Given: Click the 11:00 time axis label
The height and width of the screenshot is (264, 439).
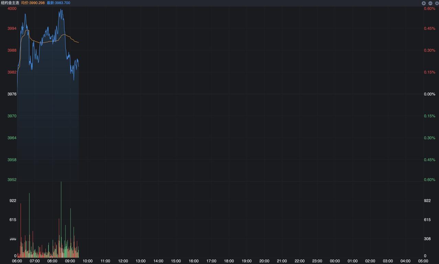Looking at the screenshot, I should coord(105,261).
